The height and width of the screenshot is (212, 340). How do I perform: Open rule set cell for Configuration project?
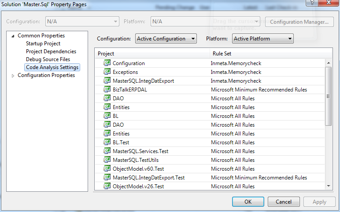pyautogui.click(x=267, y=63)
